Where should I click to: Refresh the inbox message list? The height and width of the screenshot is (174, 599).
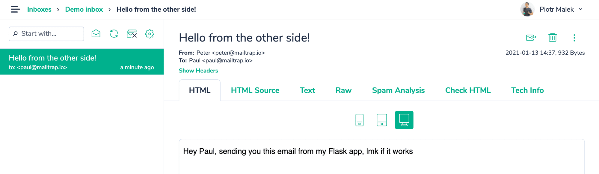click(114, 33)
